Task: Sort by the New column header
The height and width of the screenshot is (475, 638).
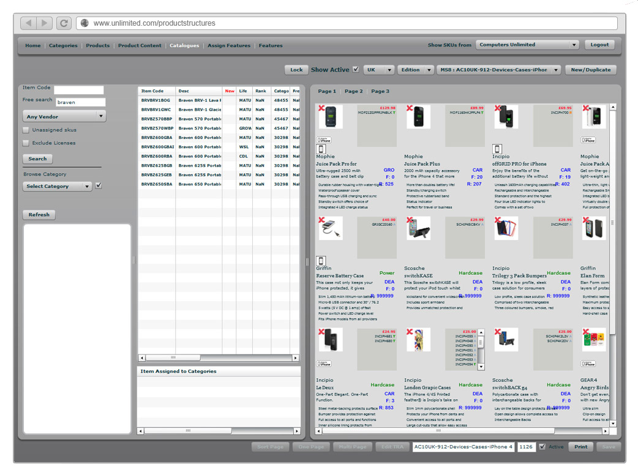Action: tap(230, 91)
